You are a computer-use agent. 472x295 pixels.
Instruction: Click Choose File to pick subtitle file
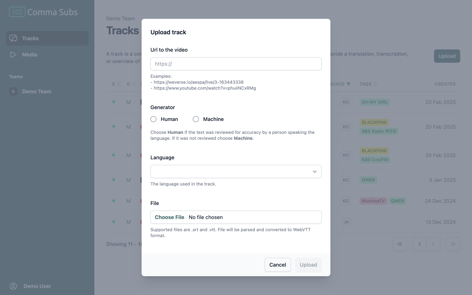point(170,217)
